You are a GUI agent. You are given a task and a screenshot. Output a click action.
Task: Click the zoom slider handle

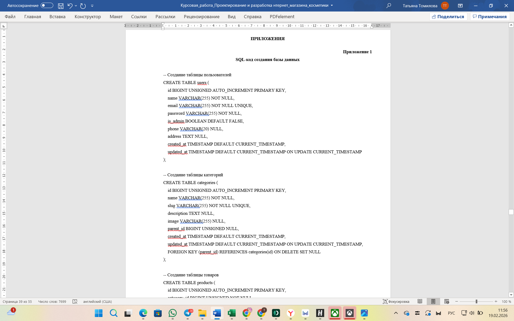coord(477,301)
